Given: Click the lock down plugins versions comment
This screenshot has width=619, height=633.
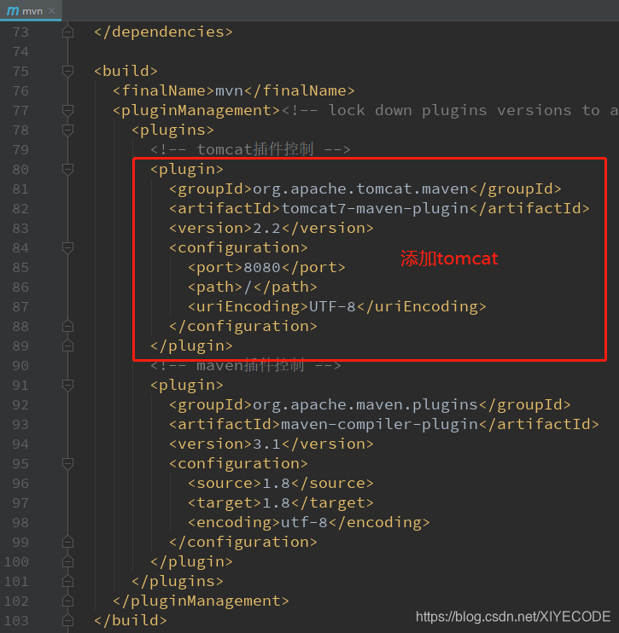Looking at the screenshot, I should pyautogui.click(x=450, y=110).
